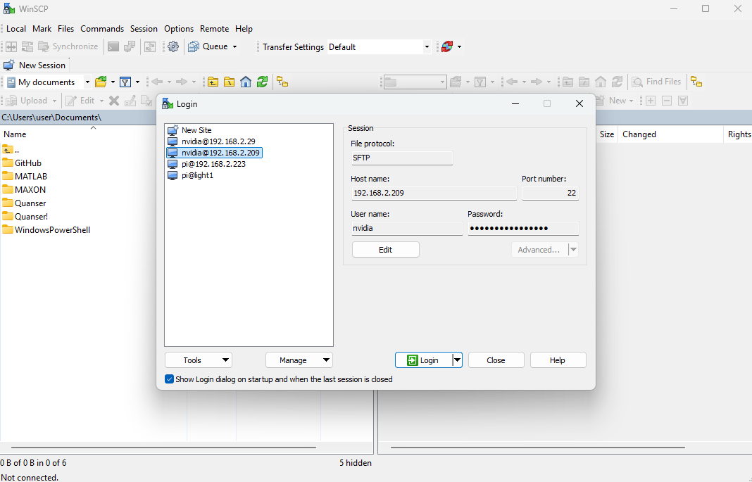Select the pi@192.168.2.223 site
The width and height of the screenshot is (752, 482).
(213, 164)
